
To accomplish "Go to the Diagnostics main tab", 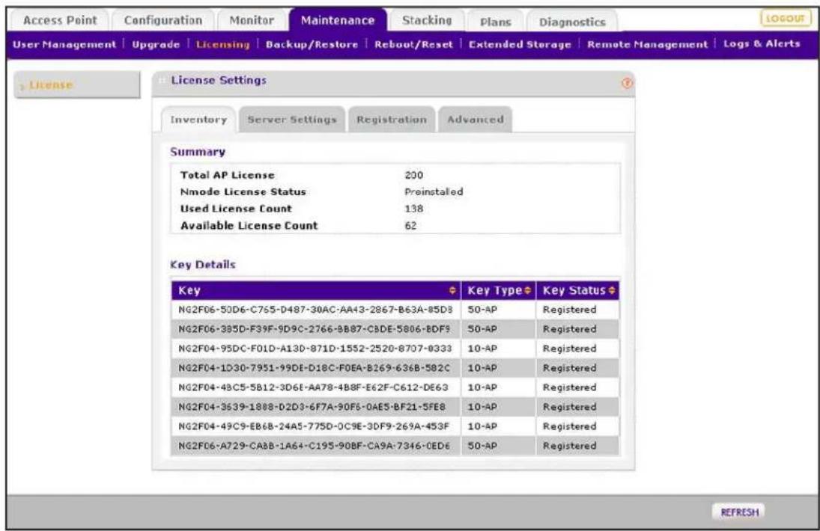I will (x=572, y=22).
